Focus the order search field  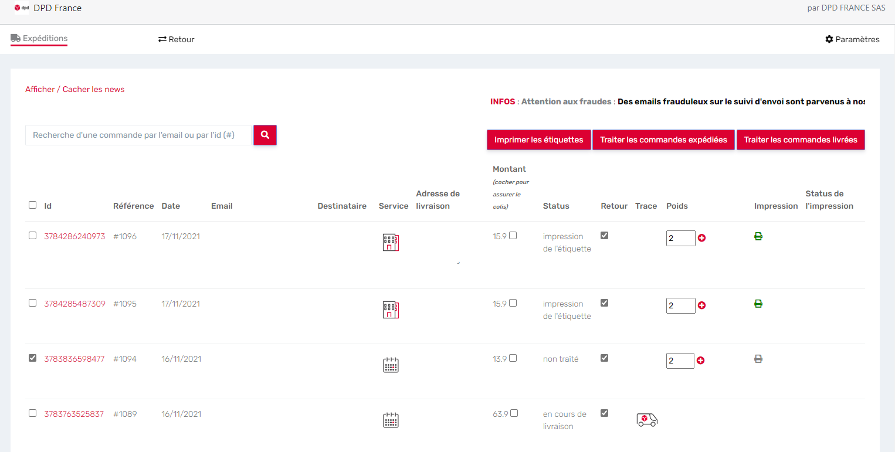[x=138, y=135]
